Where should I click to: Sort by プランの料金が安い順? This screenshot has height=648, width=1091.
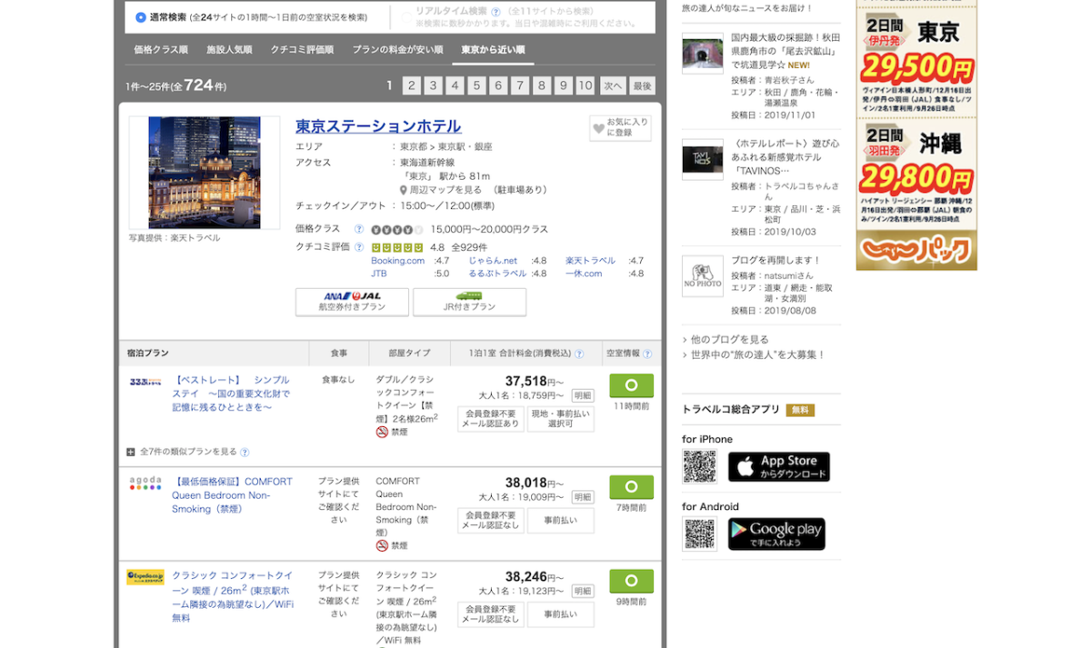coord(397,50)
